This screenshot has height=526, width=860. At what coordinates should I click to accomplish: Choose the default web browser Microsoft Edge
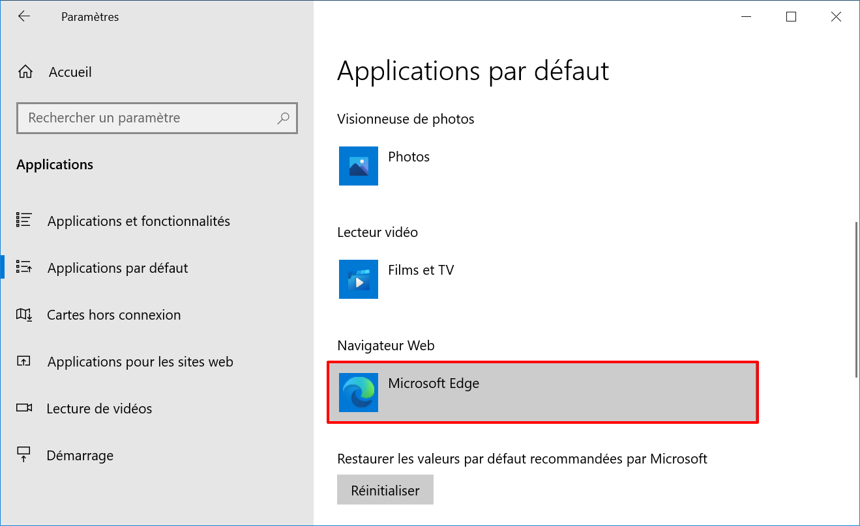tap(542, 393)
